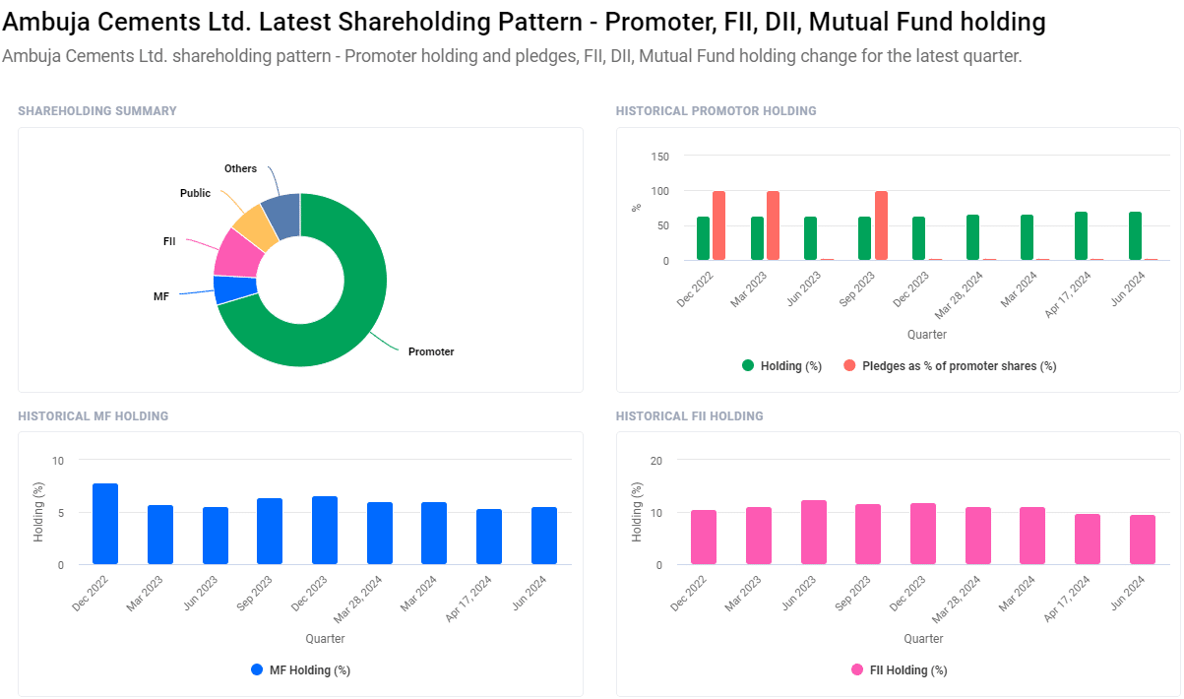Select the Jun 2024 bar in MF holding chart
Screen dimensions: 1184x699
pos(544,536)
